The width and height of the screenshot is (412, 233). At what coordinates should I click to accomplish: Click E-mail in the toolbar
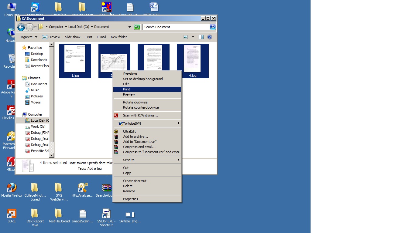101,37
